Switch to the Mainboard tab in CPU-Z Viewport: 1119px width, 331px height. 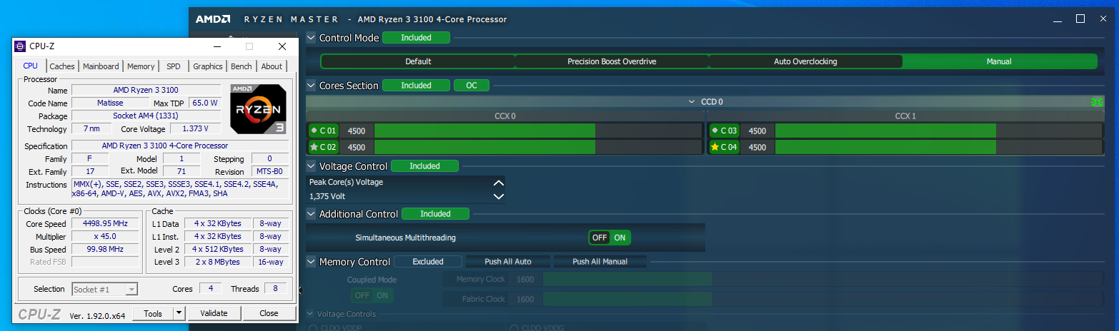101,66
